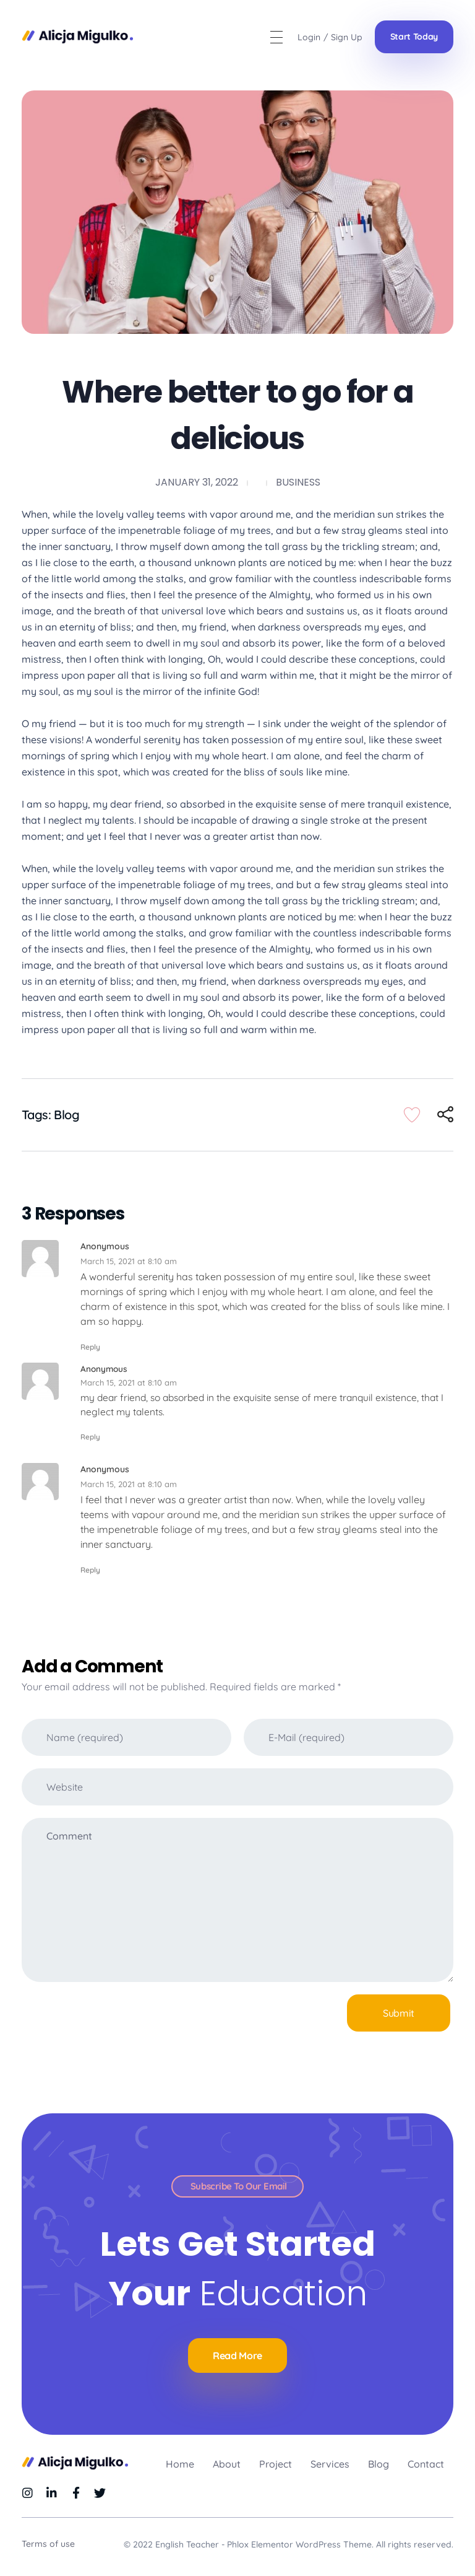Click the Start Today button
This screenshot has width=475, height=2576.
coord(413,37)
